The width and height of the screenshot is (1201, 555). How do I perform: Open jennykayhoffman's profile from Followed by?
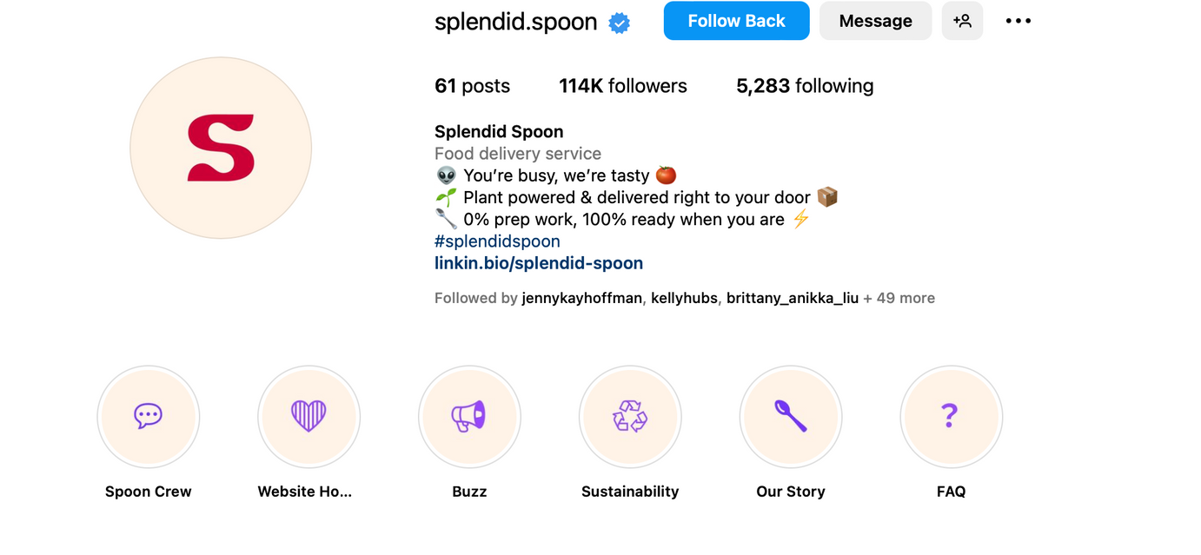pos(582,298)
